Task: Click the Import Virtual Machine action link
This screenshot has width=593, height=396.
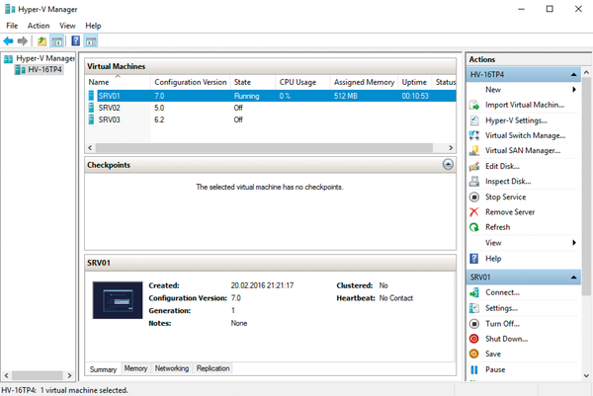Action: click(525, 105)
